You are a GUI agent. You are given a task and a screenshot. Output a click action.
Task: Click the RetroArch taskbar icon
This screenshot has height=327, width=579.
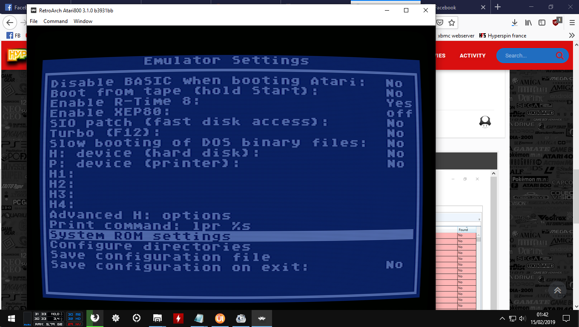(261, 318)
